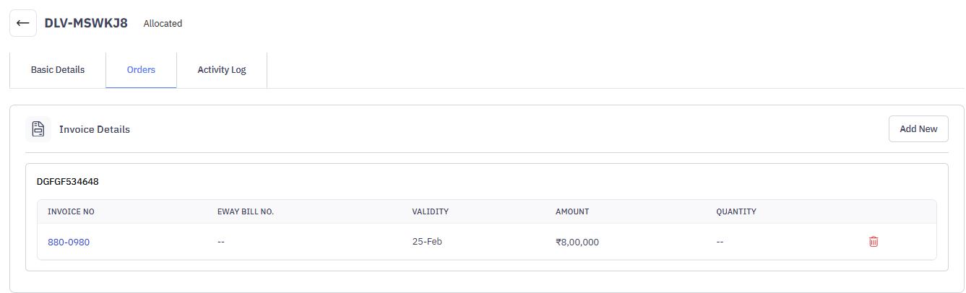Screen dimensions: 966x293
Task: Click the EWAY BILL NO. column header
Action: (245, 211)
